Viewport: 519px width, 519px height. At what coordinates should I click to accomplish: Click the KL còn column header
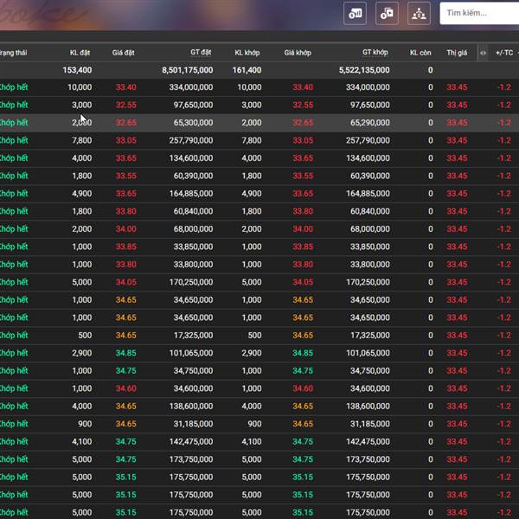click(420, 53)
